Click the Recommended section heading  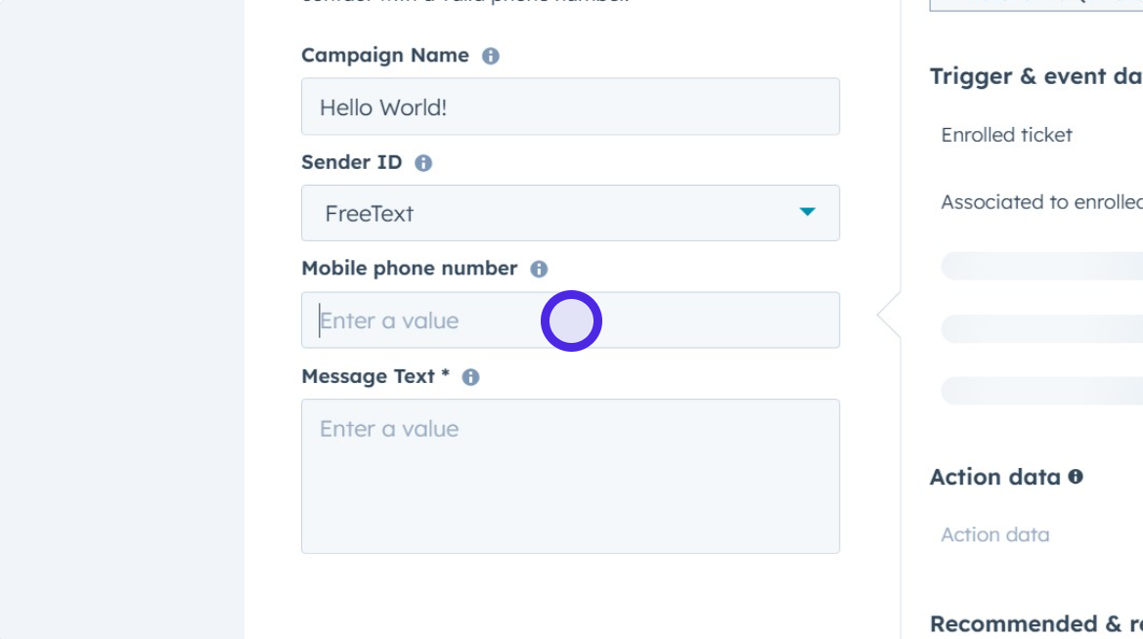click(x=1034, y=623)
